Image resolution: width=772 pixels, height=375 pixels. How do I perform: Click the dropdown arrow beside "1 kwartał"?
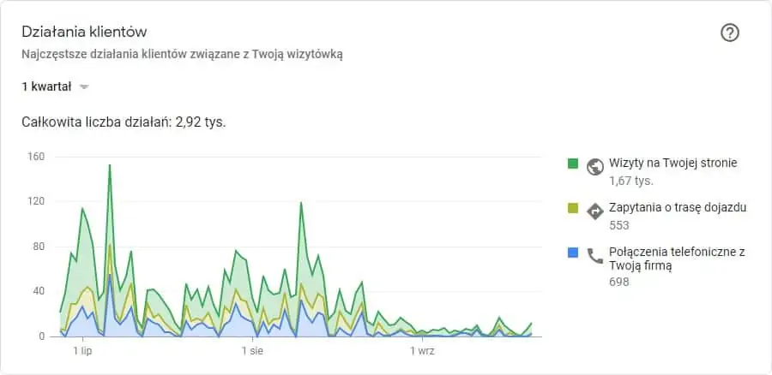click(x=84, y=87)
